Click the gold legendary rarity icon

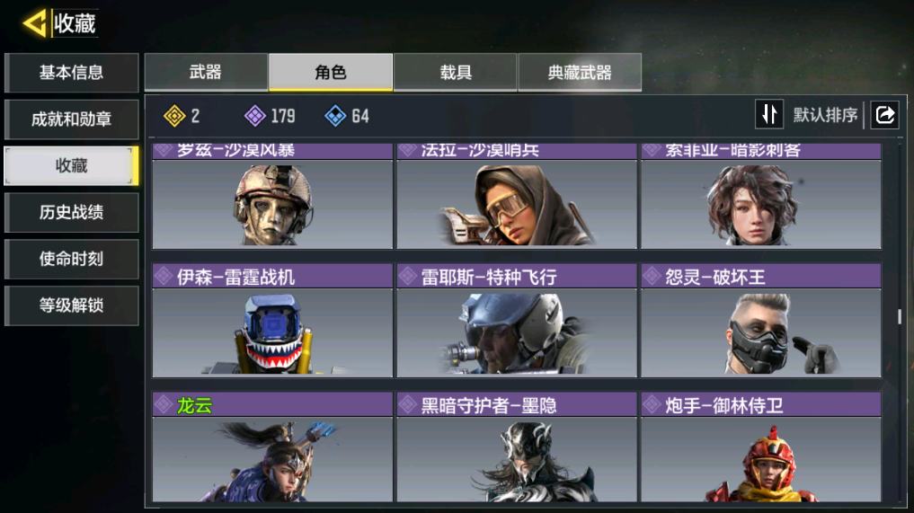point(174,116)
